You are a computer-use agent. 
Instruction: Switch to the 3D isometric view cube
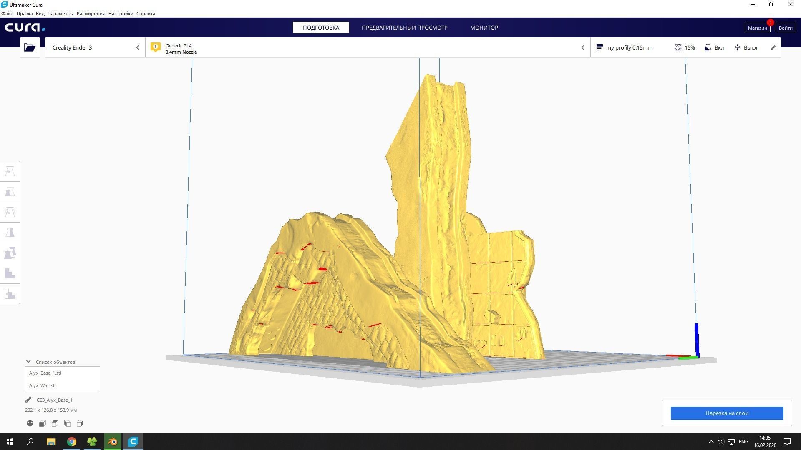(x=30, y=423)
